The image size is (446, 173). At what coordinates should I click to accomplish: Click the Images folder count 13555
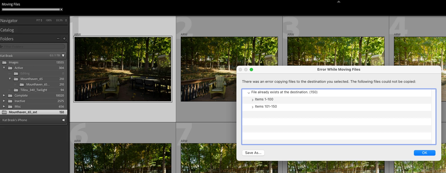60,62
